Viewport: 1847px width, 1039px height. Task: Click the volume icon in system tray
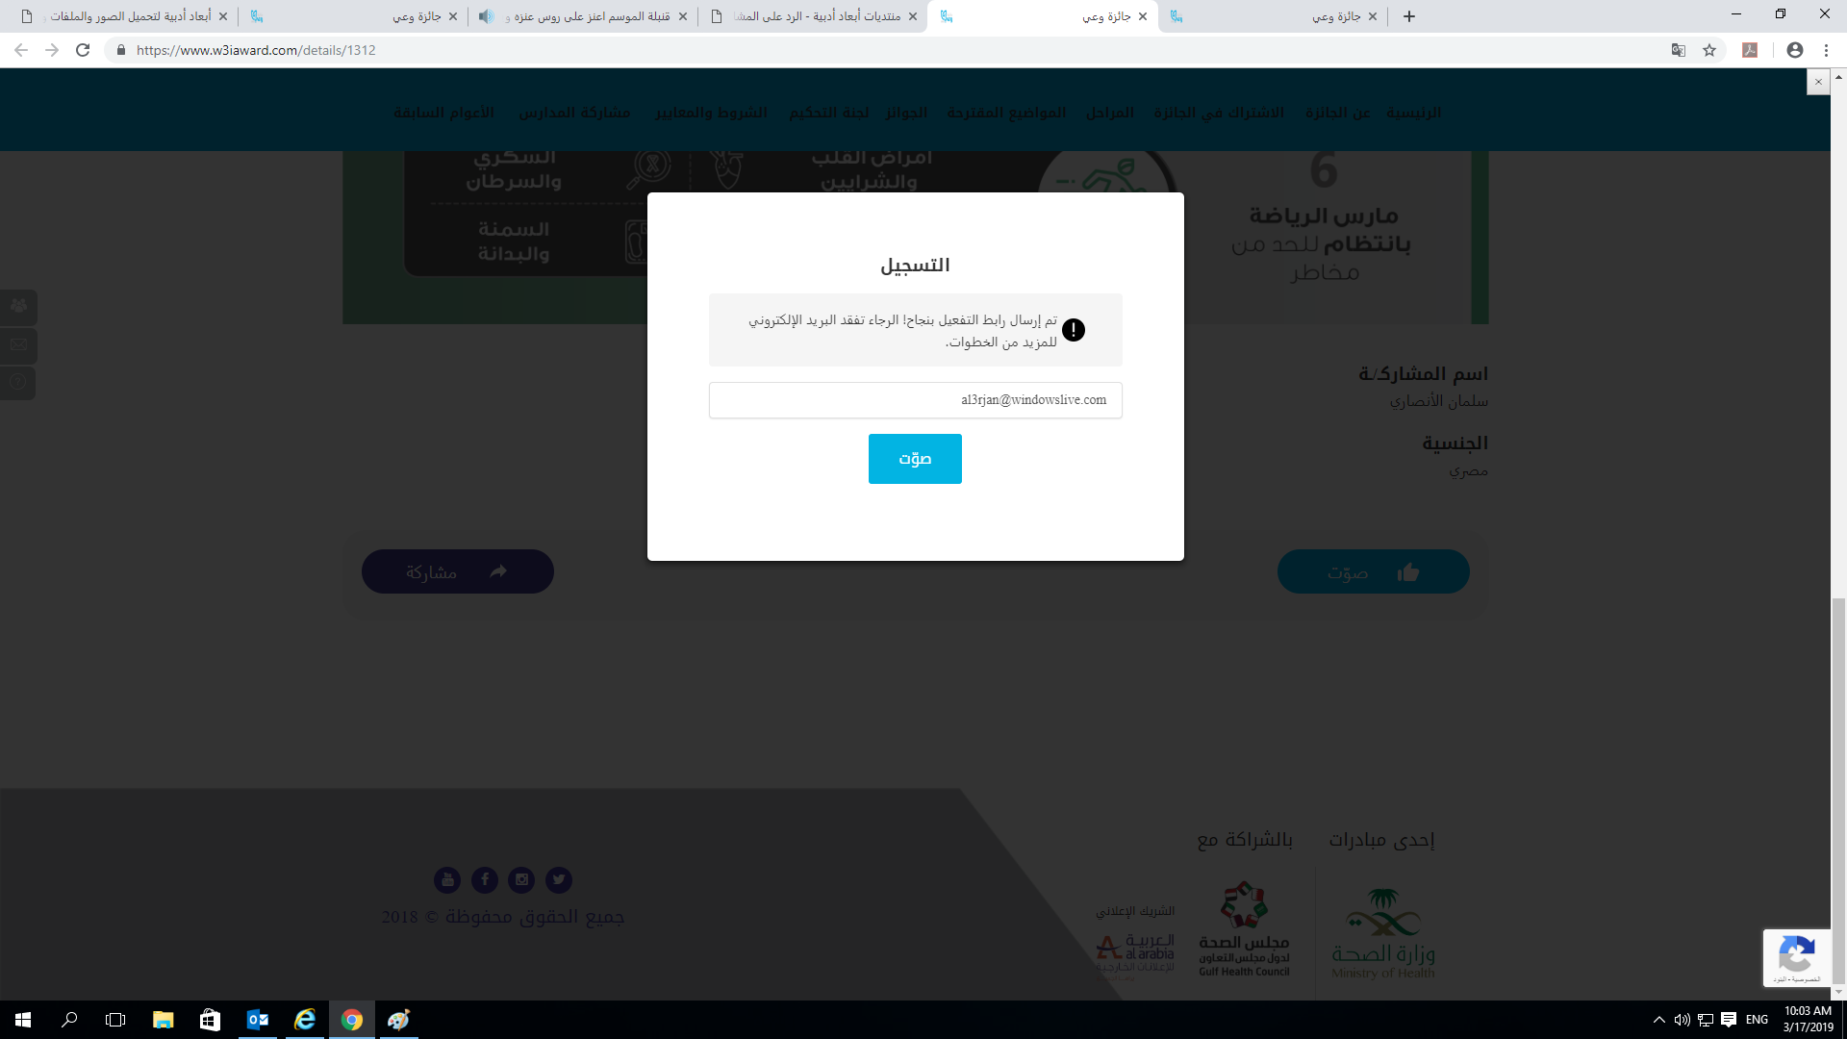1683,1020
